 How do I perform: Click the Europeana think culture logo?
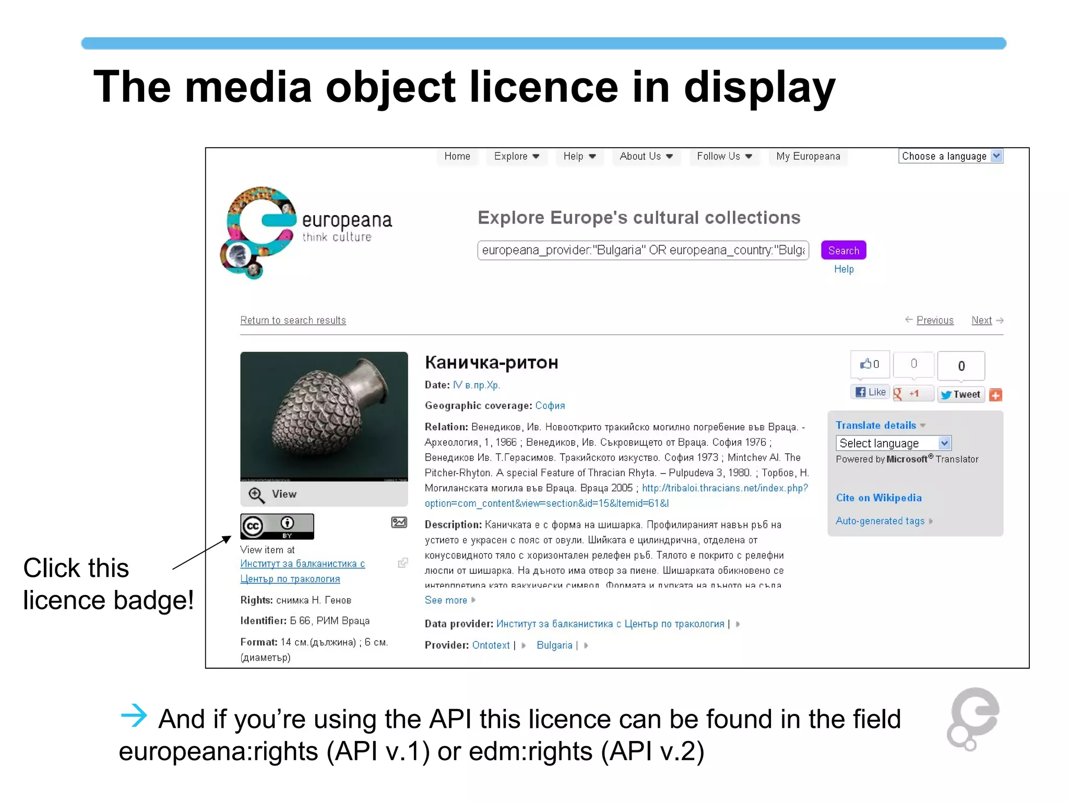(x=308, y=231)
